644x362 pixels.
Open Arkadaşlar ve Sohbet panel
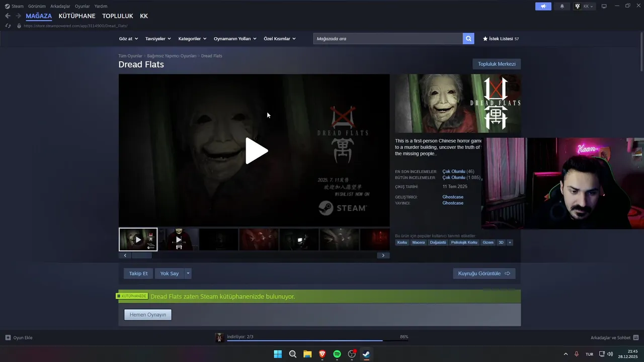click(x=615, y=338)
